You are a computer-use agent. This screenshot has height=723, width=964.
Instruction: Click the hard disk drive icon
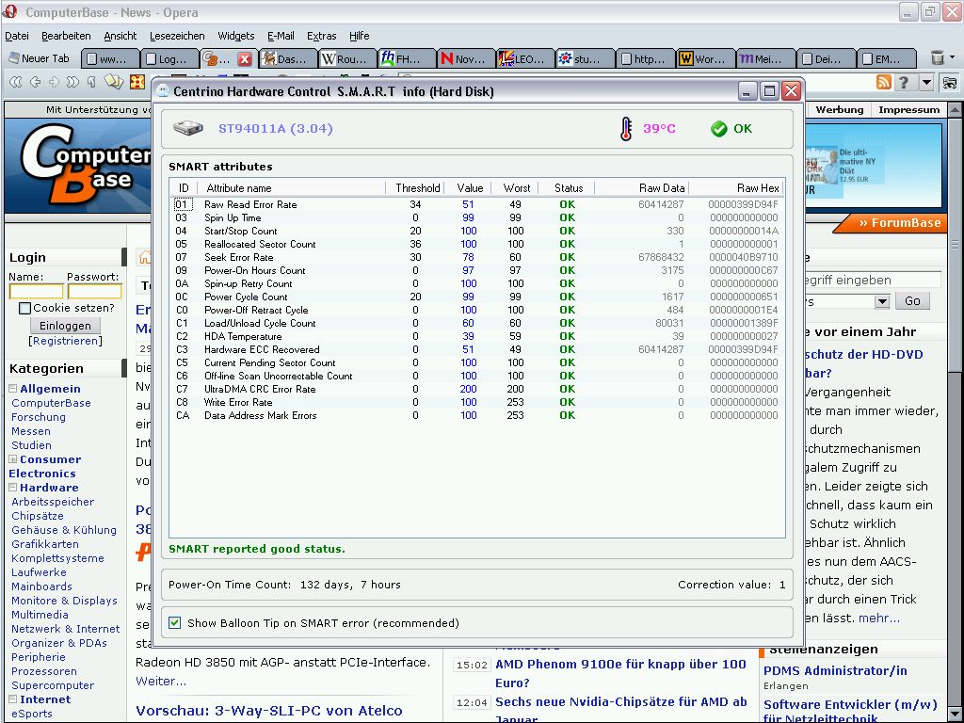(x=188, y=128)
